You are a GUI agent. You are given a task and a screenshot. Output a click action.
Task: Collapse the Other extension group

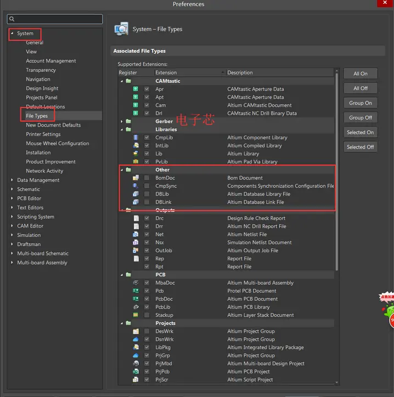pyautogui.click(x=122, y=169)
